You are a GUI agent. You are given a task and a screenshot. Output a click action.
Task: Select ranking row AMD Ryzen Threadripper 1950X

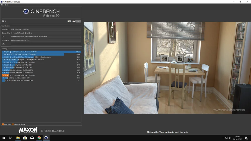coord(41,57)
